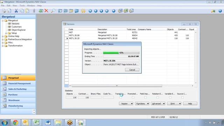
Task: Select Sales & Marketing navigation pane button
Action: [18, 89]
